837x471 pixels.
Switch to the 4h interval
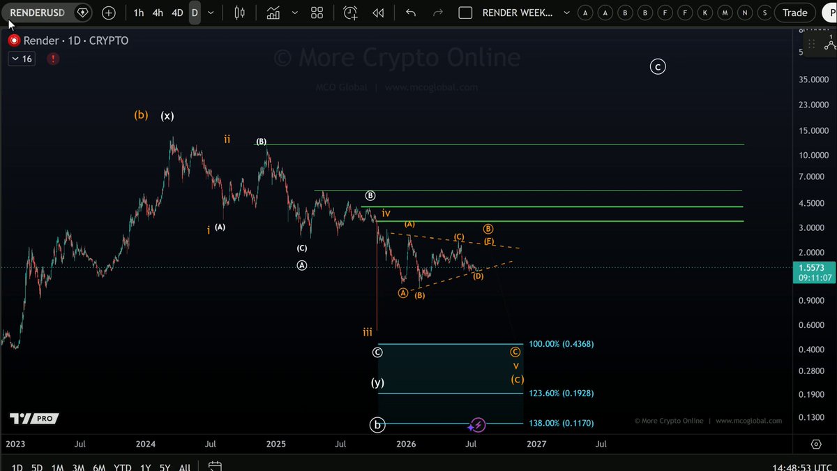click(x=158, y=13)
